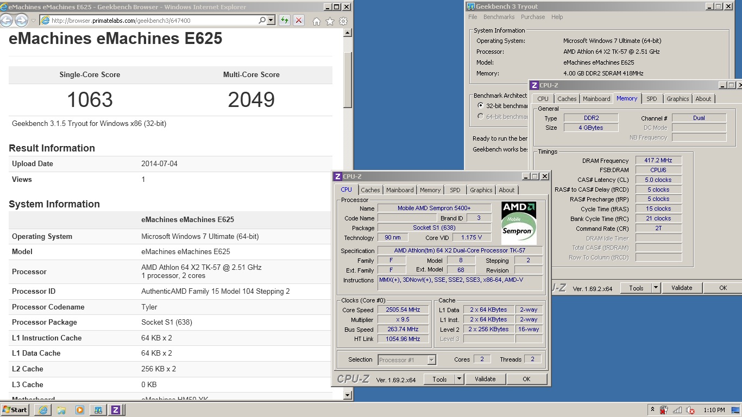Screen dimensions: 742x417
Task: Click the power plug tray icon
Action: coord(663,410)
